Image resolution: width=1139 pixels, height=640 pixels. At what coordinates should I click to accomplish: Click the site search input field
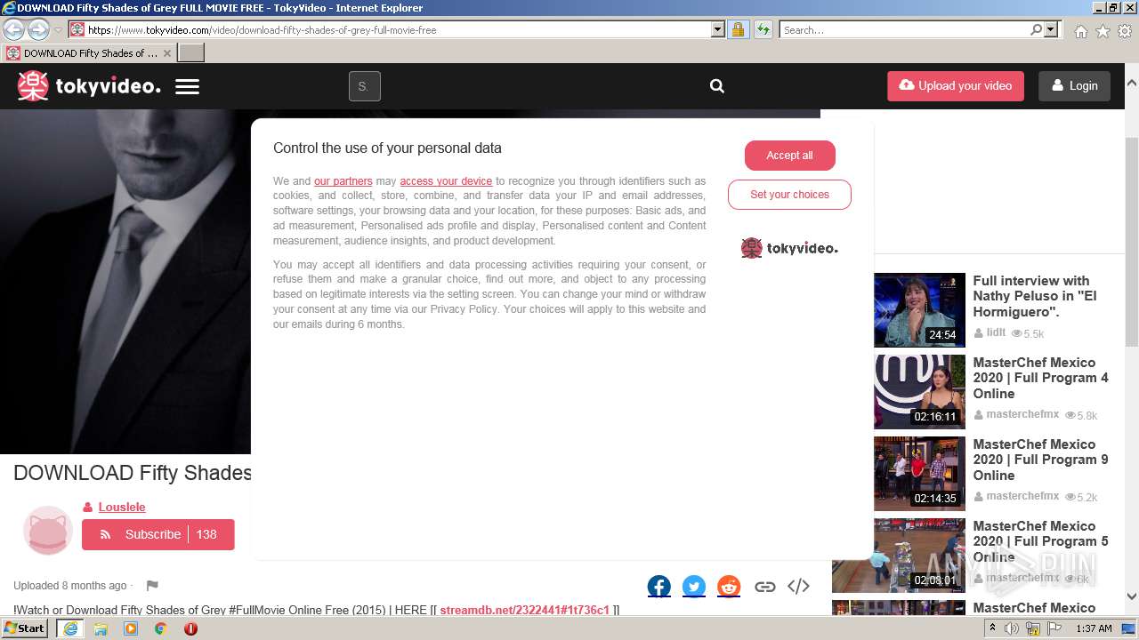click(365, 86)
